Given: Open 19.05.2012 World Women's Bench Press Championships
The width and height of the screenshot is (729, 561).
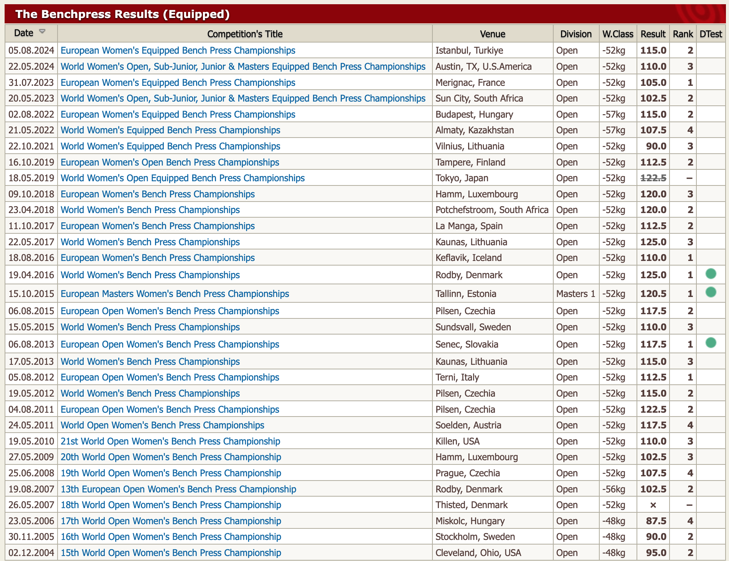Looking at the screenshot, I should (150, 394).
